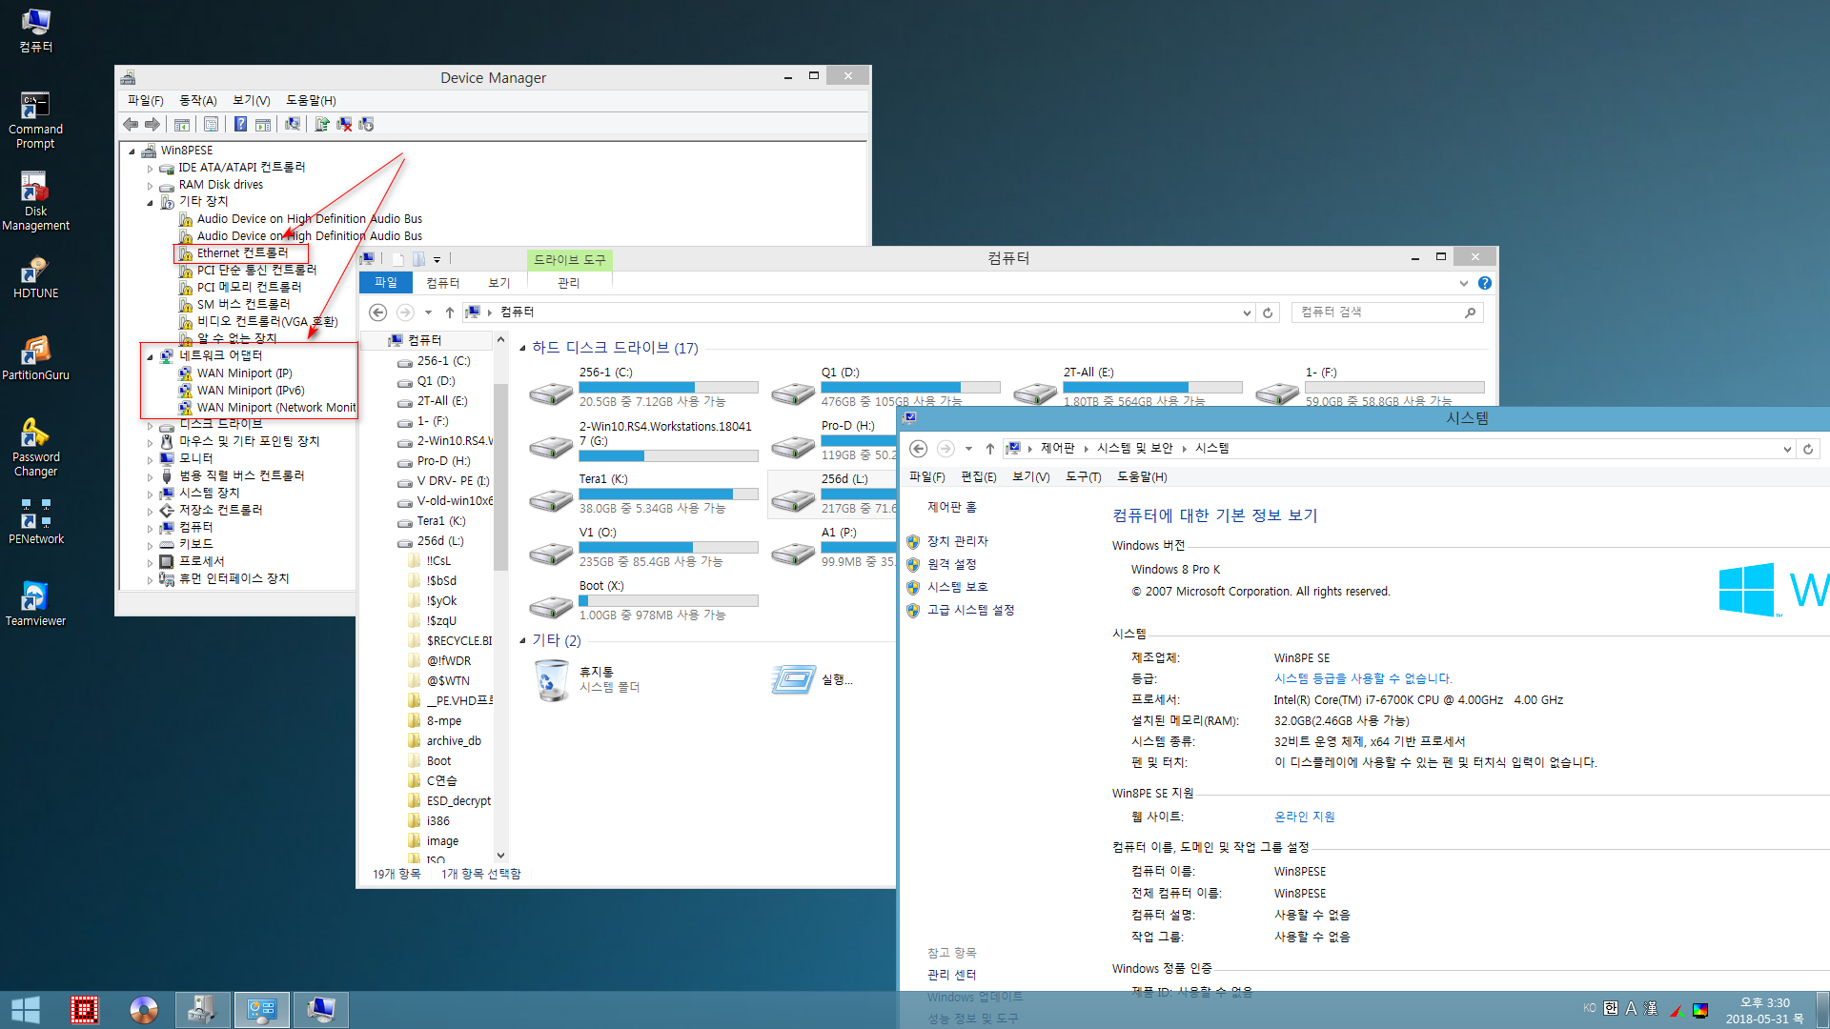This screenshot has width=1830, height=1029.
Task: Open the PartitionGuru desktop icon
Action: tap(35, 358)
